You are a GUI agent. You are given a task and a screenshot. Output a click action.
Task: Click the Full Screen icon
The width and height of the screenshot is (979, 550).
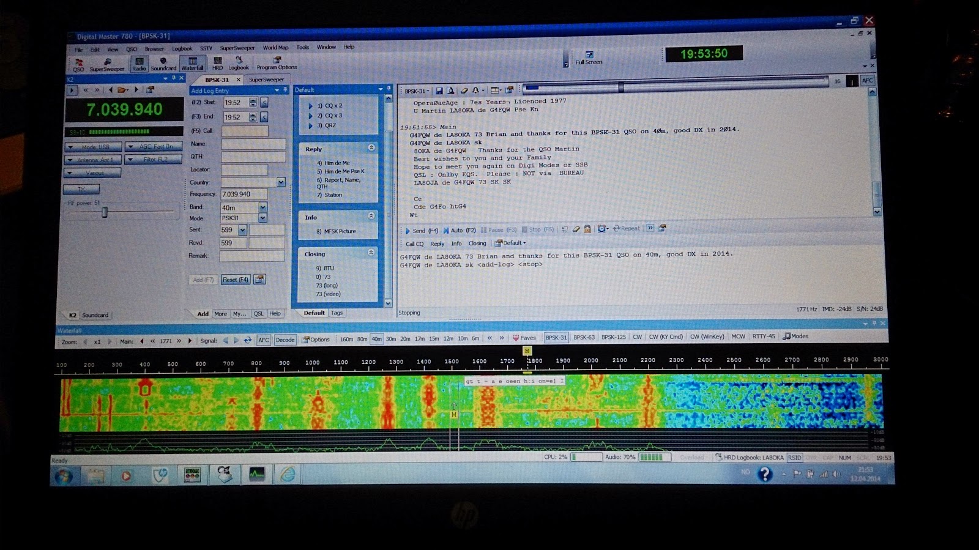point(589,58)
